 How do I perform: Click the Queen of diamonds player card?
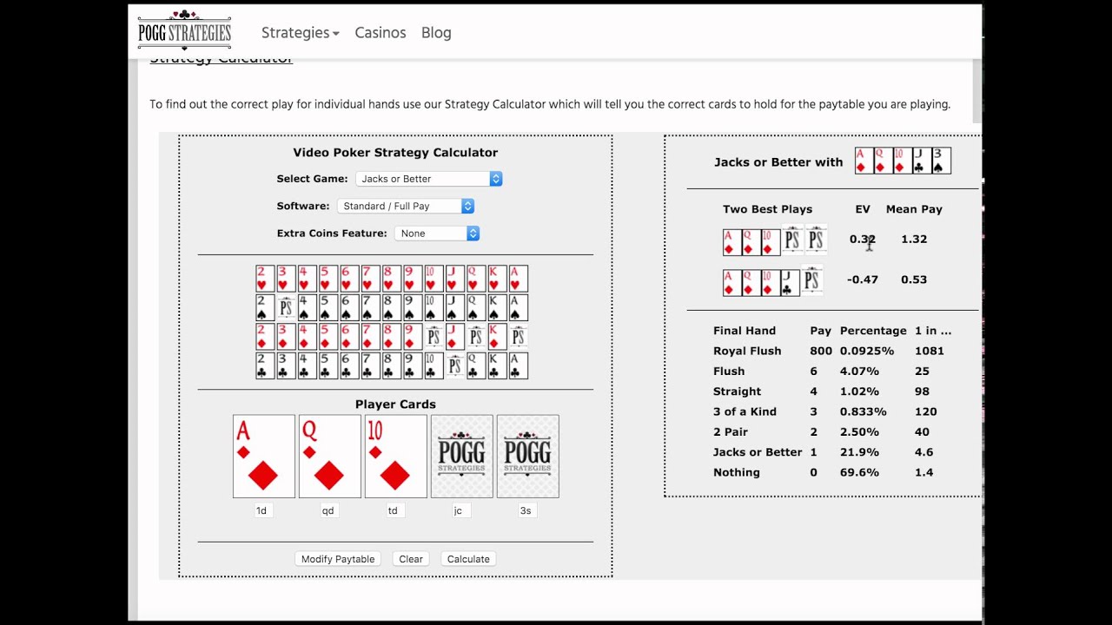coord(330,457)
